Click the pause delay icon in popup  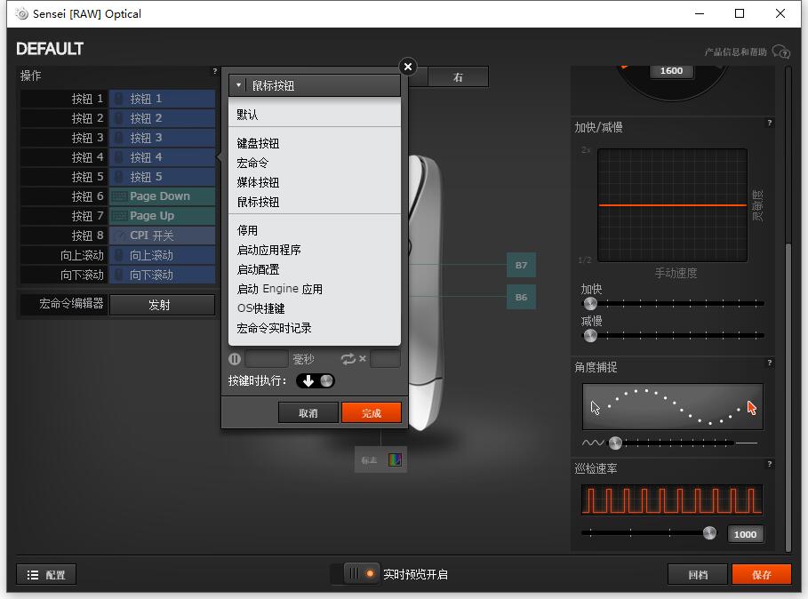click(x=235, y=359)
